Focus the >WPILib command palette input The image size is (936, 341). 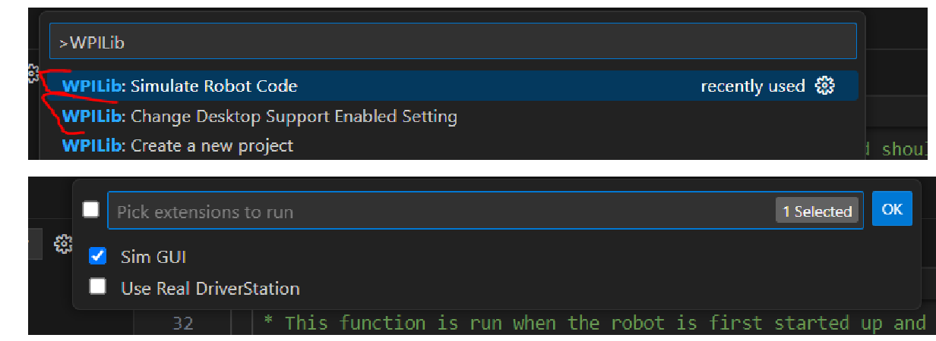click(453, 41)
